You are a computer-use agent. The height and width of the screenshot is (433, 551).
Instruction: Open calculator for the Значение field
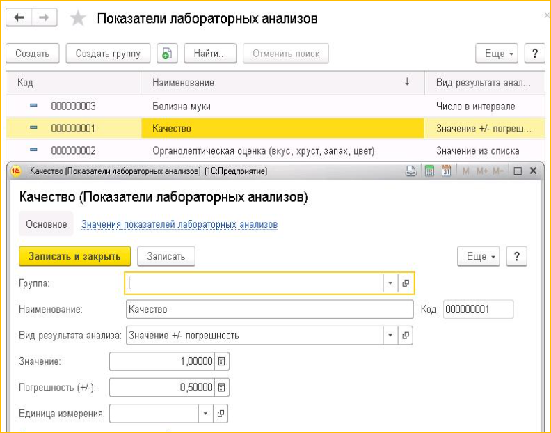tap(222, 361)
